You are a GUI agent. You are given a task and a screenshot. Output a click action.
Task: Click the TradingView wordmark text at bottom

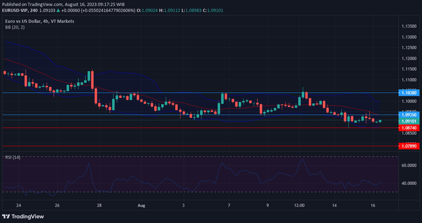tap(29, 217)
